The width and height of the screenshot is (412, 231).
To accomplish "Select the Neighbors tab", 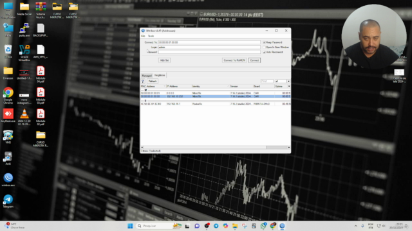I will (160, 75).
